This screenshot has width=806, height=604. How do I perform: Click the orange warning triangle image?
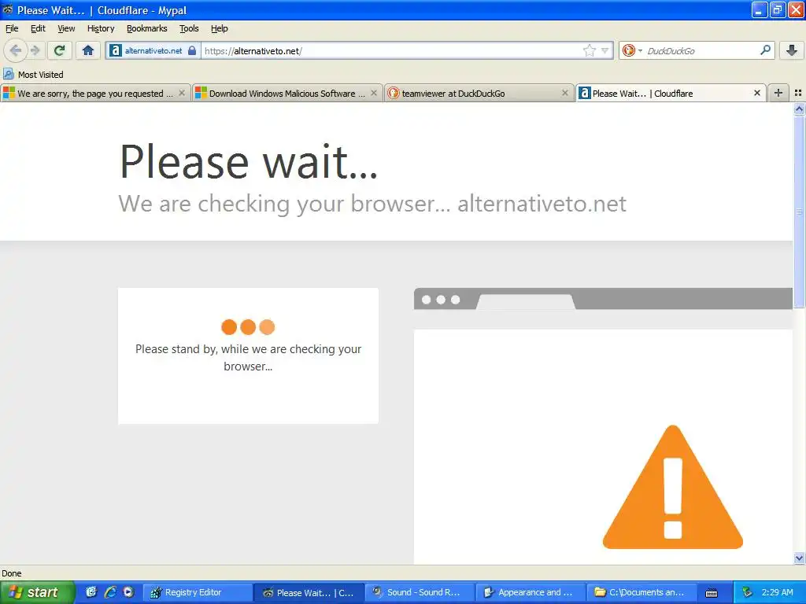(x=672, y=487)
